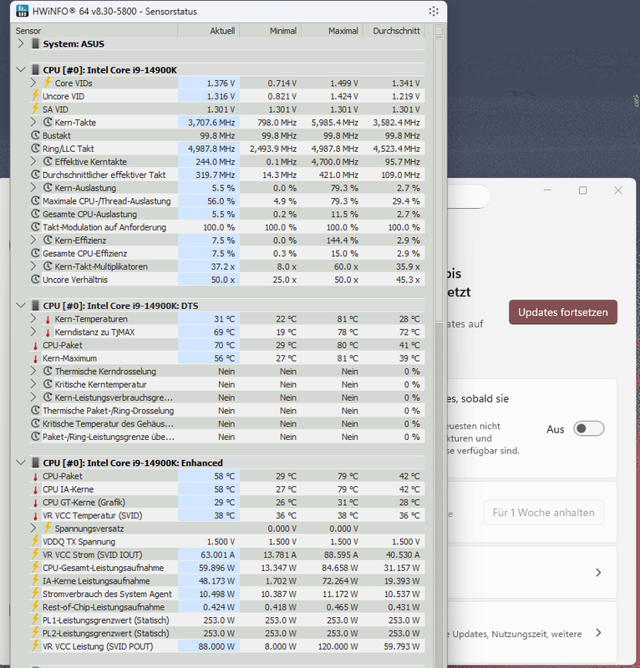Click thermometer icon of CPU IA-Kerne

pyautogui.click(x=36, y=489)
